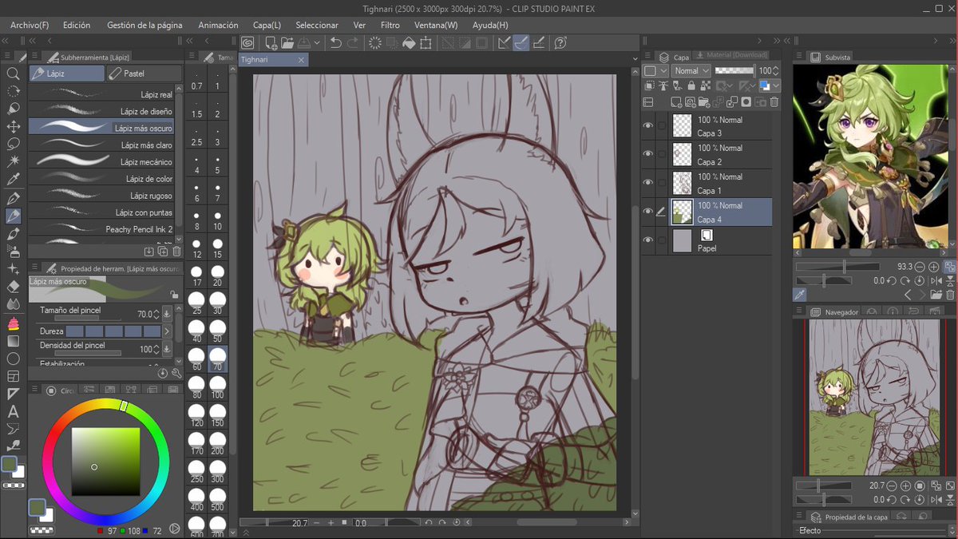Select the Move layer tool
Screen dimensions: 958x539
point(13,126)
